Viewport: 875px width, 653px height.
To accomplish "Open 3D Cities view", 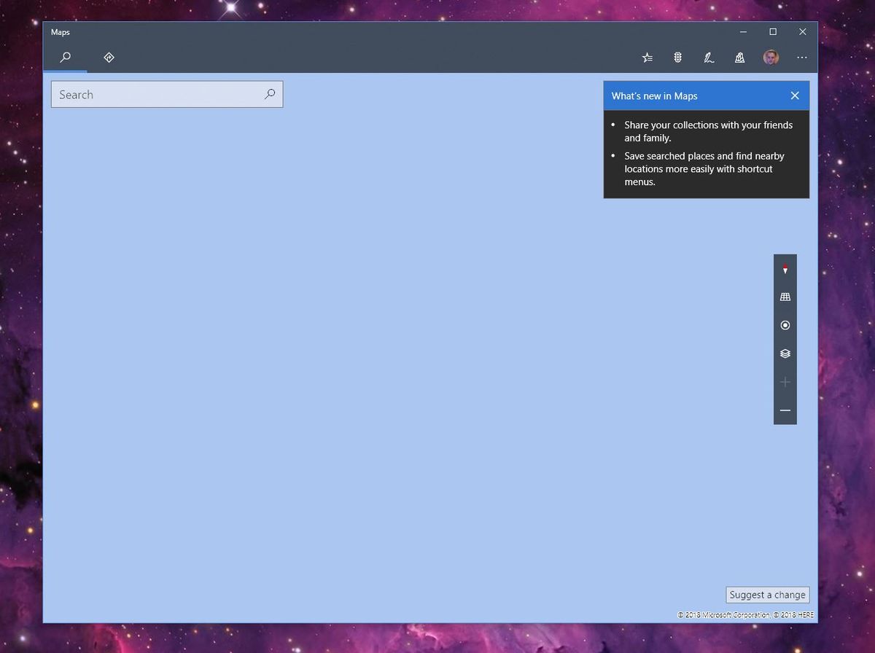I will 739,58.
